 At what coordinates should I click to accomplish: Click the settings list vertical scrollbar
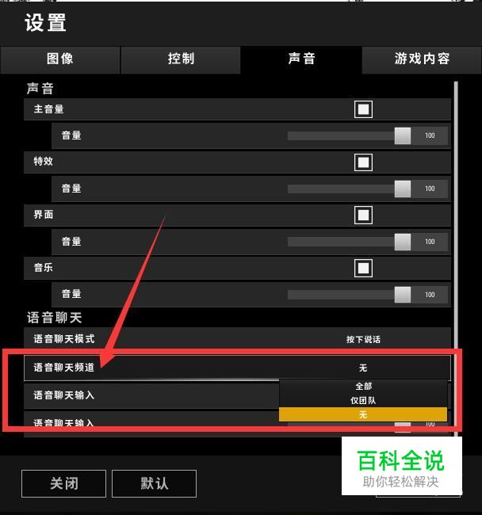(x=456, y=259)
